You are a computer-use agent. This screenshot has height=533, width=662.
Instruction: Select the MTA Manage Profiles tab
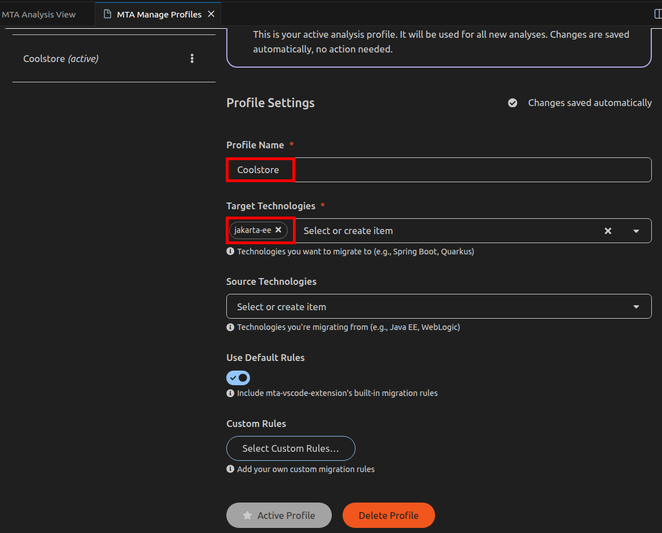pyautogui.click(x=159, y=14)
